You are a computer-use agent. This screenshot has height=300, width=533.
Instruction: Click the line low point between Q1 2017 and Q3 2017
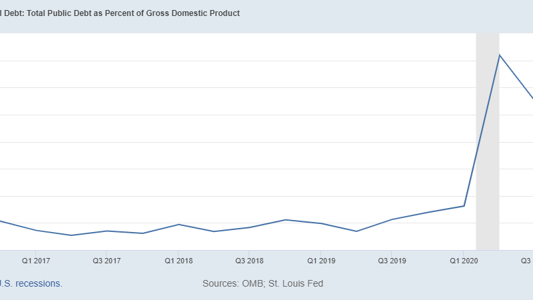[x=71, y=235]
